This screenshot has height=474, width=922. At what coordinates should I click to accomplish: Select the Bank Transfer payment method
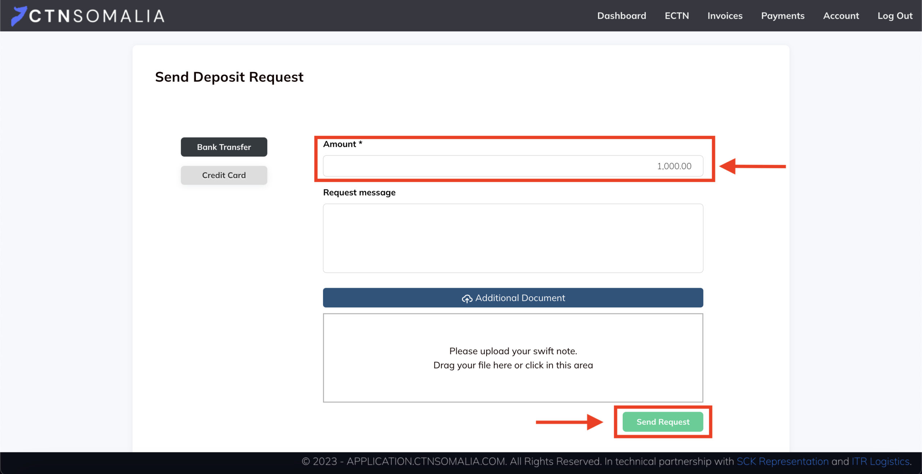[224, 147]
